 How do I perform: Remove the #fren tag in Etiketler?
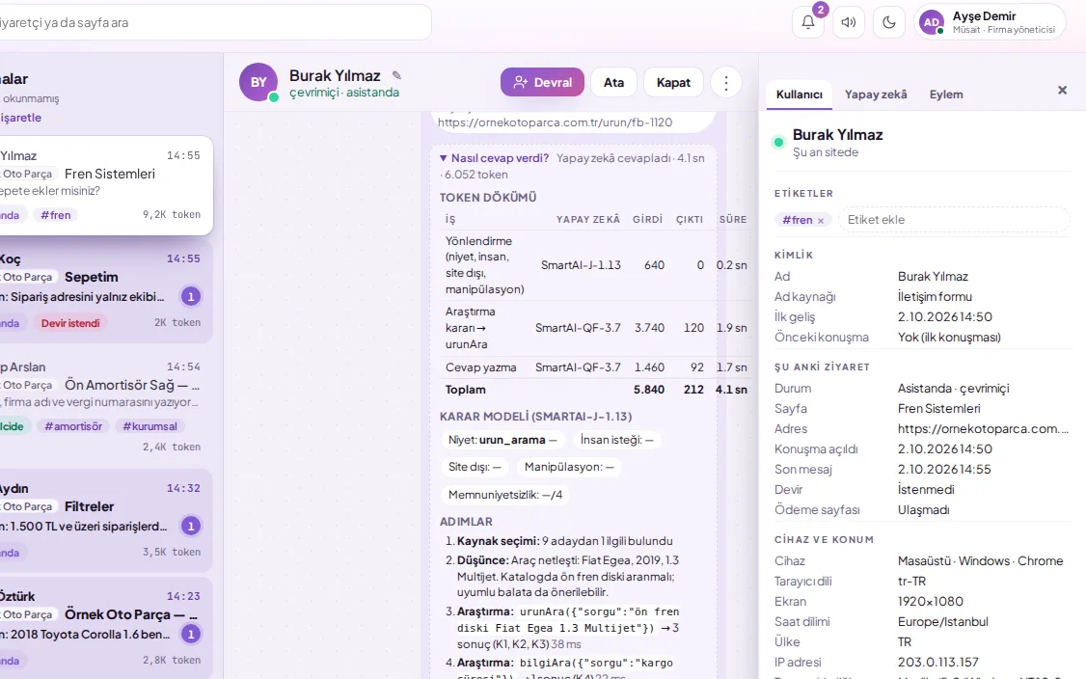[821, 220]
